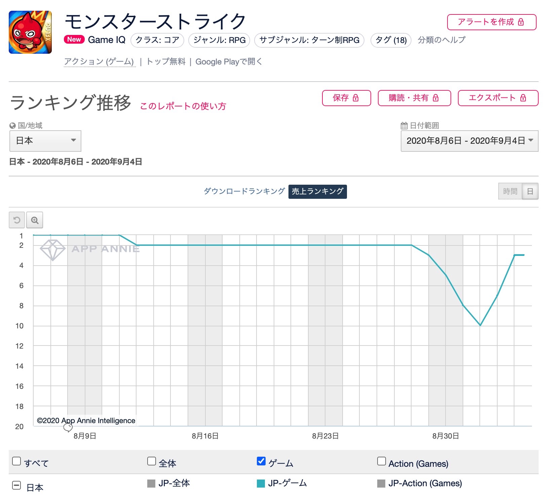Open the 分類のヘルプ link
The width and height of the screenshot is (546, 499).
point(441,40)
